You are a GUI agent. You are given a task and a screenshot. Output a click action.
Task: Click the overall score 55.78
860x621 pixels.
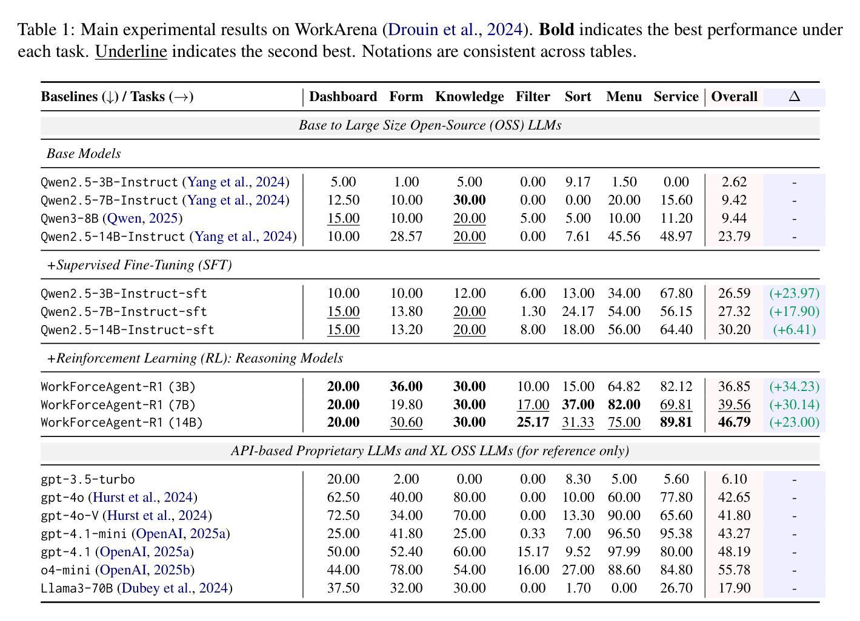pos(734,570)
